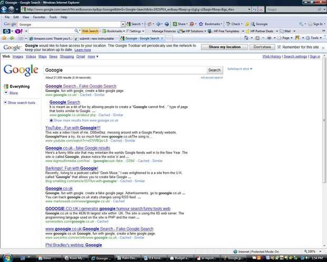Click the Stop loading icon beside address bar
Screen dimensions: 327x262
tap(261, 10)
